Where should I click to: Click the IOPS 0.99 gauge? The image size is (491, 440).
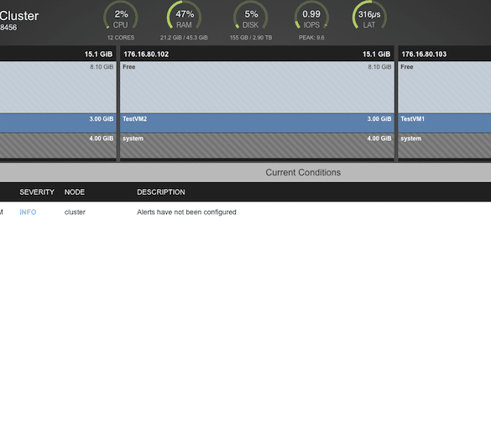pos(311,16)
